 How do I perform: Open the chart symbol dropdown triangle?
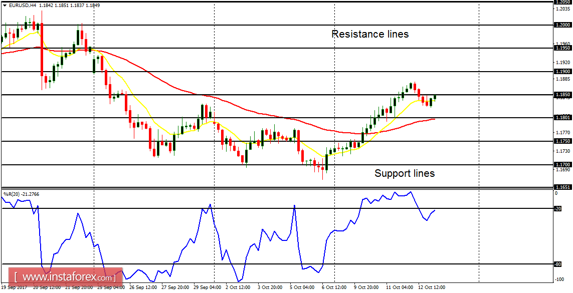click(x=5, y=4)
